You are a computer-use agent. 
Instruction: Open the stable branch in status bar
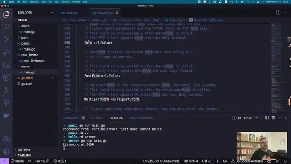(x=17, y=161)
